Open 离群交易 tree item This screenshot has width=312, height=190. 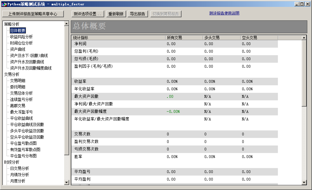(x=18, y=106)
